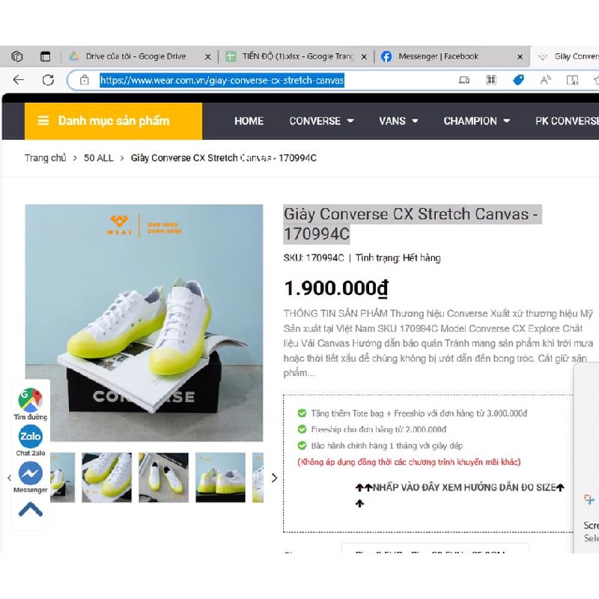Click 50 ALL breadcrumb link

pos(99,158)
